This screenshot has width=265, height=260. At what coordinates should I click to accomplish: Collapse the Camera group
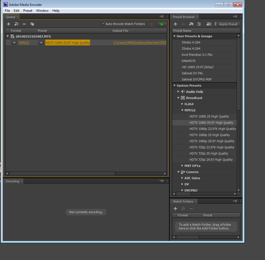[178, 172]
